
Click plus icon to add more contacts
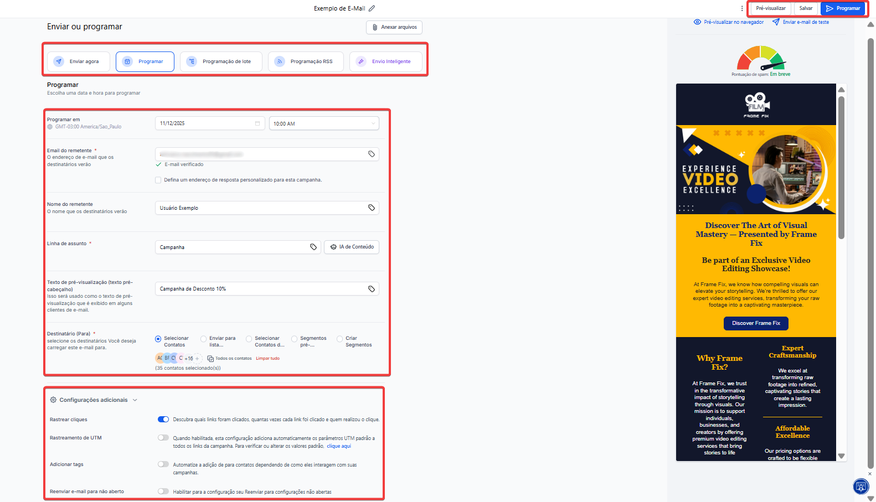197,359
